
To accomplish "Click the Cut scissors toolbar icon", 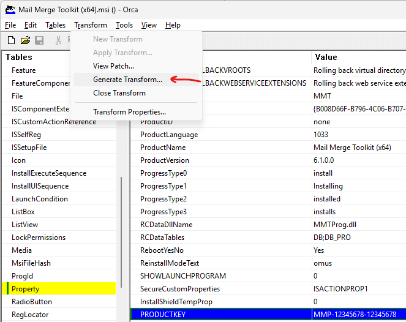I will click(58, 40).
